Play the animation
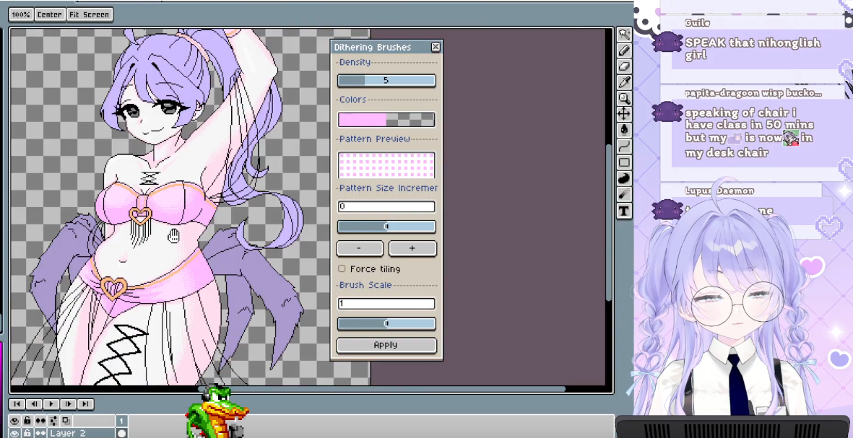 click(51, 404)
